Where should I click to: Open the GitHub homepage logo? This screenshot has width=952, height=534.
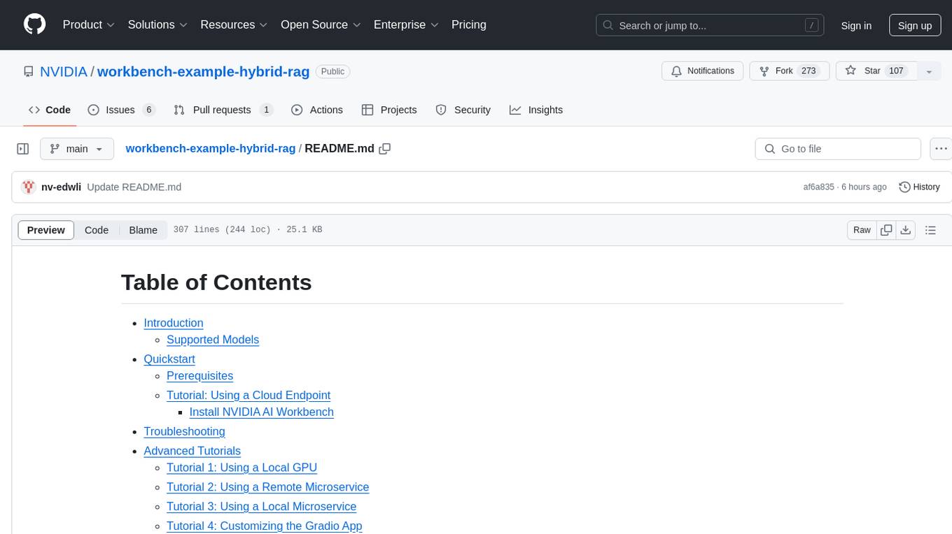tap(34, 25)
